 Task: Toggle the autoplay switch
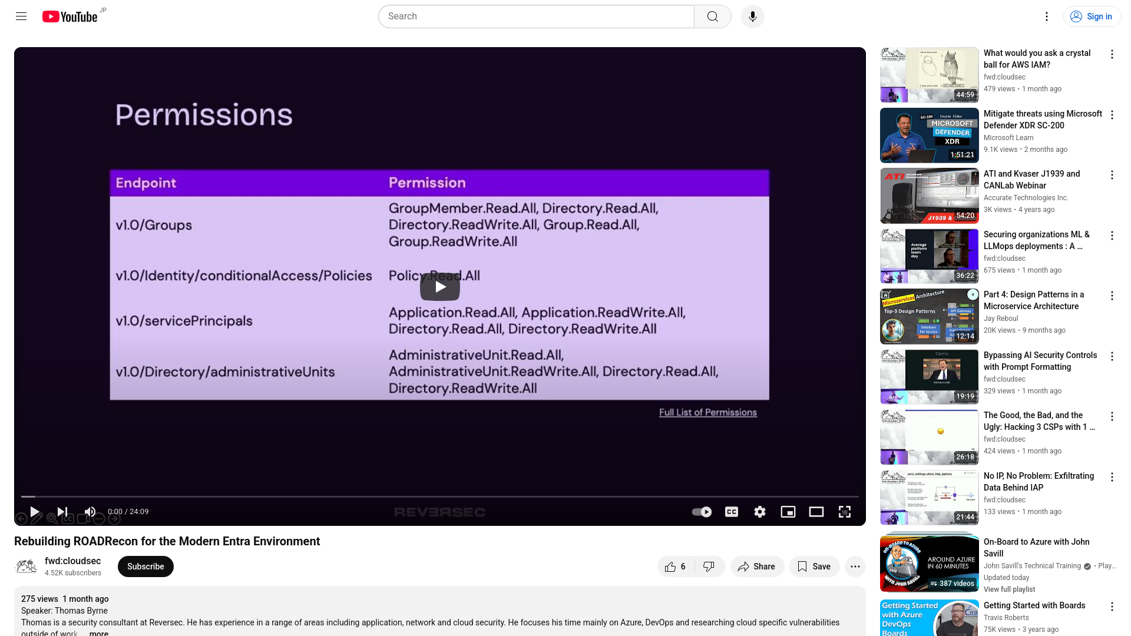click(x=702, y=512)
